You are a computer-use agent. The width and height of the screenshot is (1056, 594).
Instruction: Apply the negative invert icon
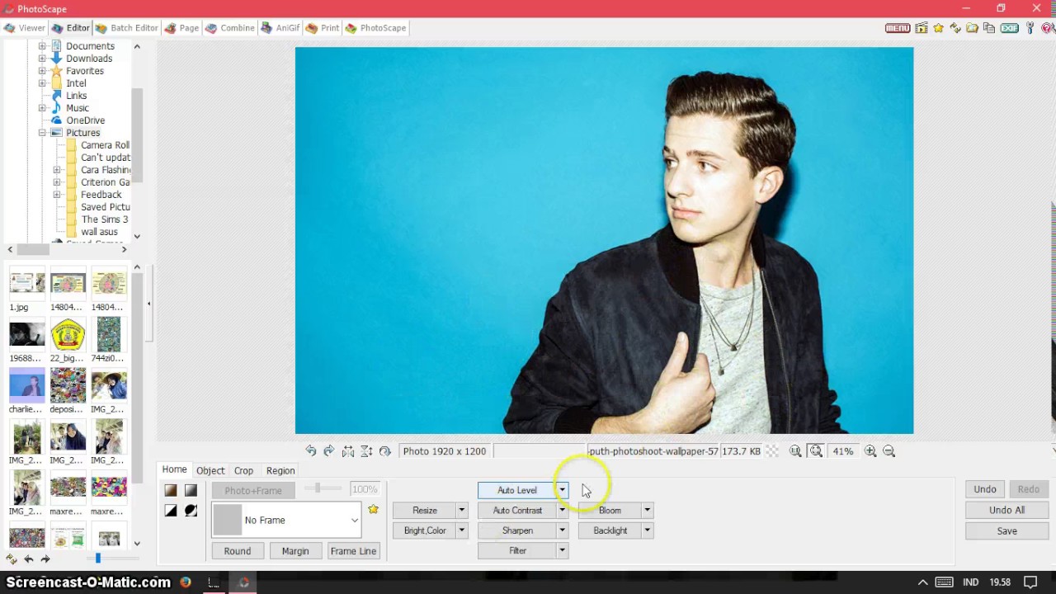point(191,511)
